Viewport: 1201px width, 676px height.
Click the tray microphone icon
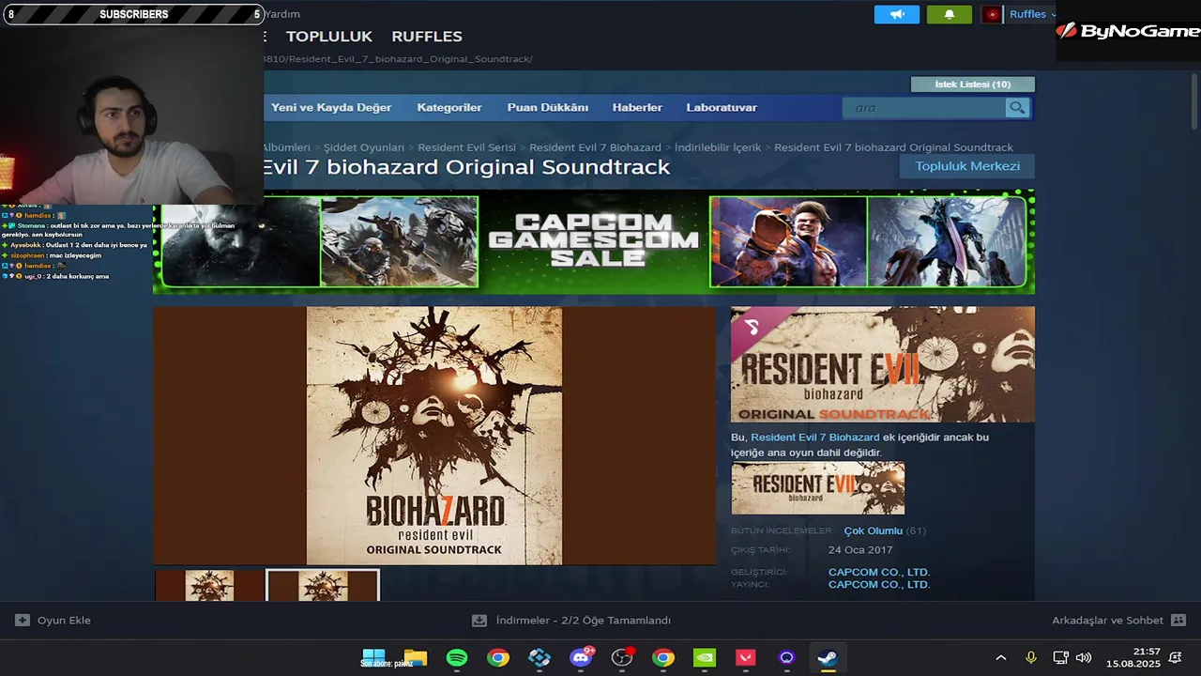tap(1031, 657)
